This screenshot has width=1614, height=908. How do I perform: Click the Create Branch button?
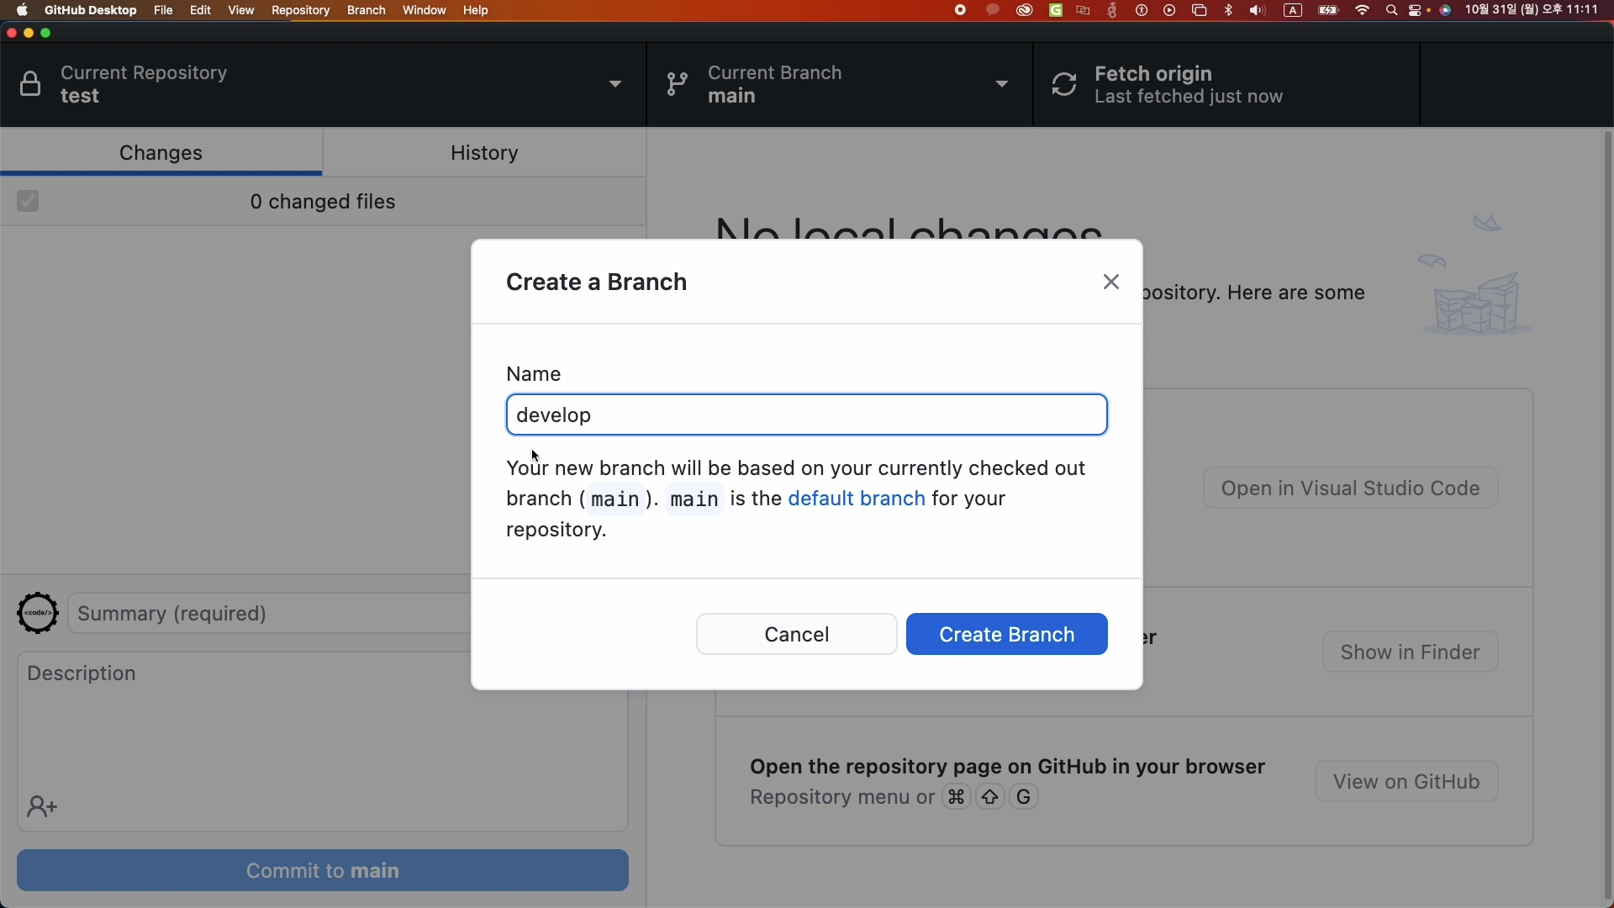tap(1007, 635)
